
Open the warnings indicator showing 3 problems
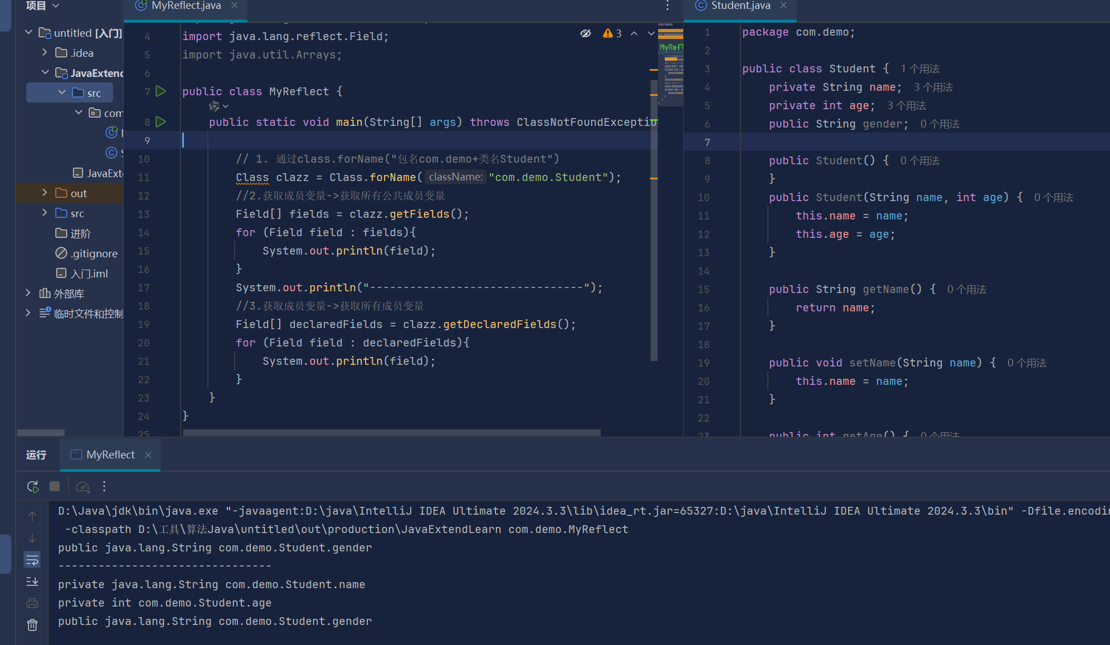[x=612, y=33]
